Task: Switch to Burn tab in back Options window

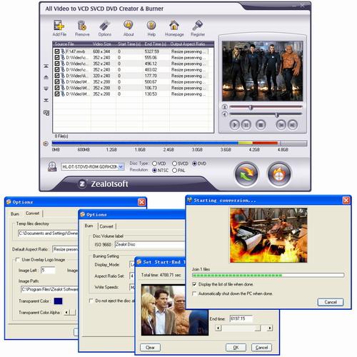Action: pos(15,214)
